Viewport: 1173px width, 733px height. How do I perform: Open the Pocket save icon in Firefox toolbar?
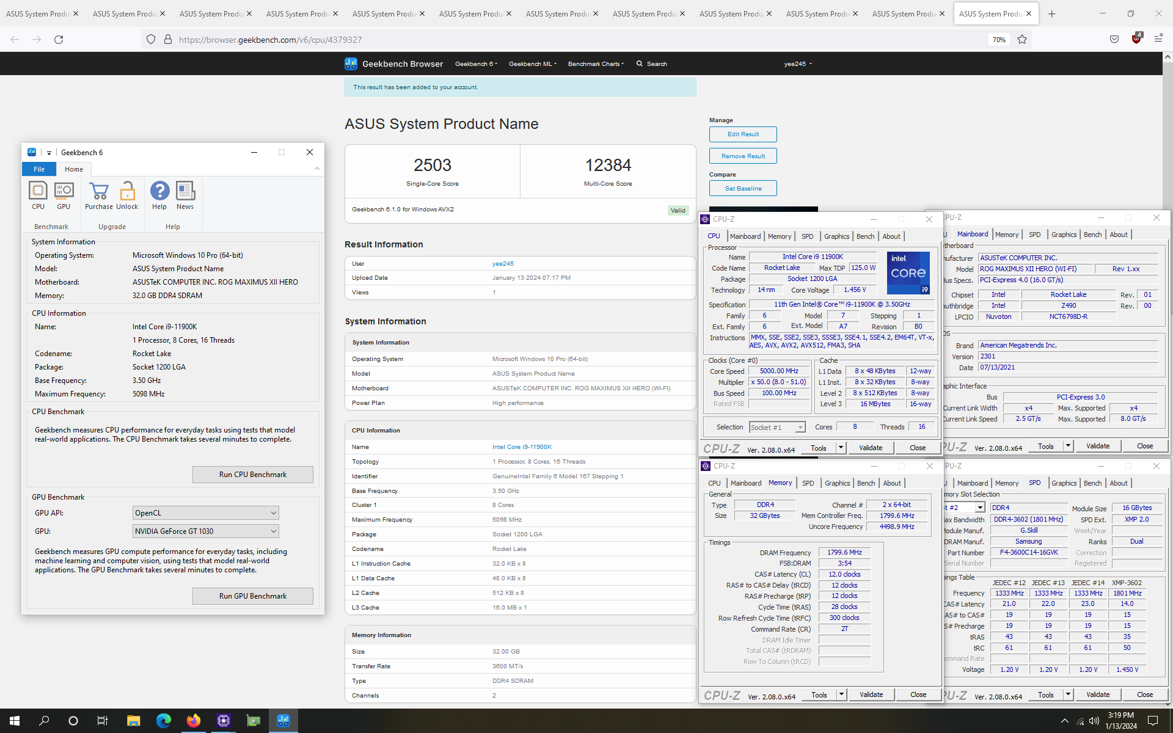click(1114, 40)
